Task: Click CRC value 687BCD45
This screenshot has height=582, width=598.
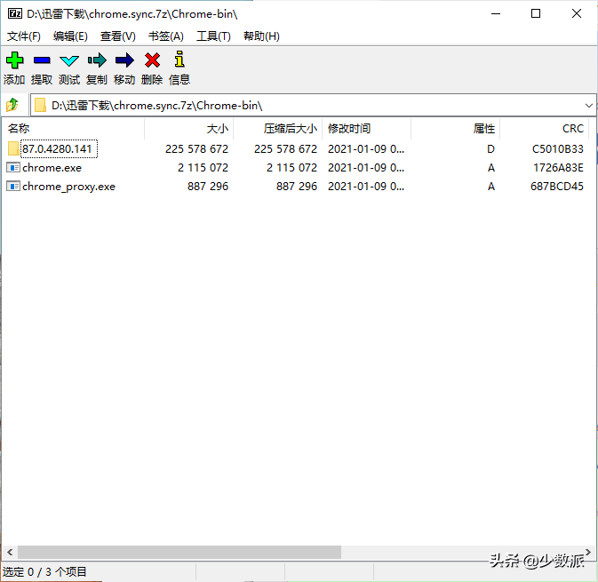Action: pos(557,186)
